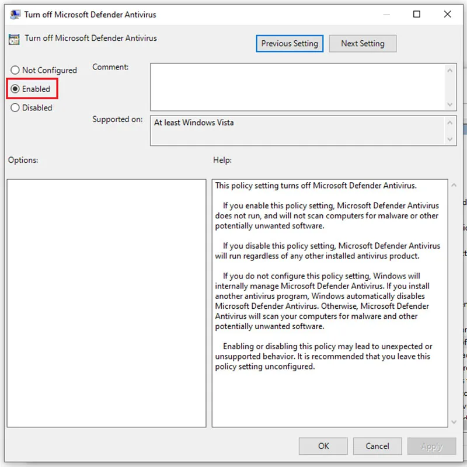Screen dimensions: 467x467
Task: Go to Next Setting
Action: click(363, 43)
